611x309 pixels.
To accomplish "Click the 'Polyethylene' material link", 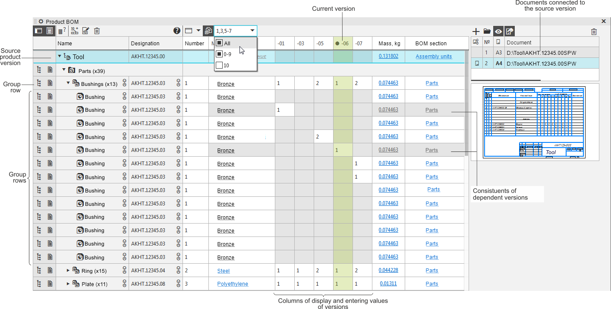I will pos(233,284).
